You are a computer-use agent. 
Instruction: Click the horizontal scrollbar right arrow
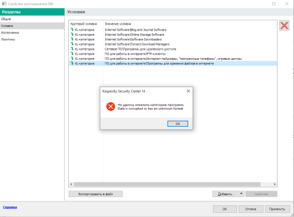tap(275, 184)
